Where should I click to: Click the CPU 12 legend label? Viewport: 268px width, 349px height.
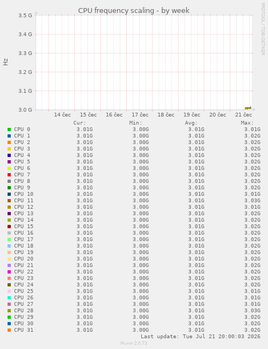[x=24, y=207]
